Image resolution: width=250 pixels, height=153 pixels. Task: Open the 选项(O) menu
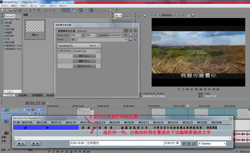tap(52, 6)
